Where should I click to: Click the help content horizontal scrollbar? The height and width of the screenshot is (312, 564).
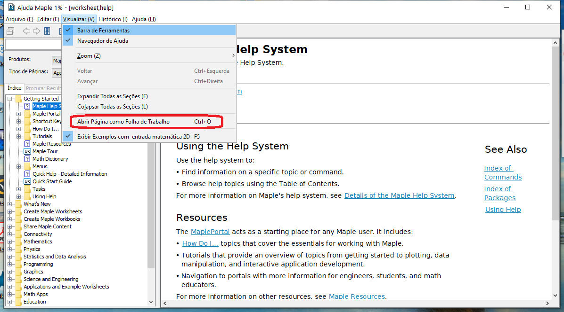coord(356,304)
